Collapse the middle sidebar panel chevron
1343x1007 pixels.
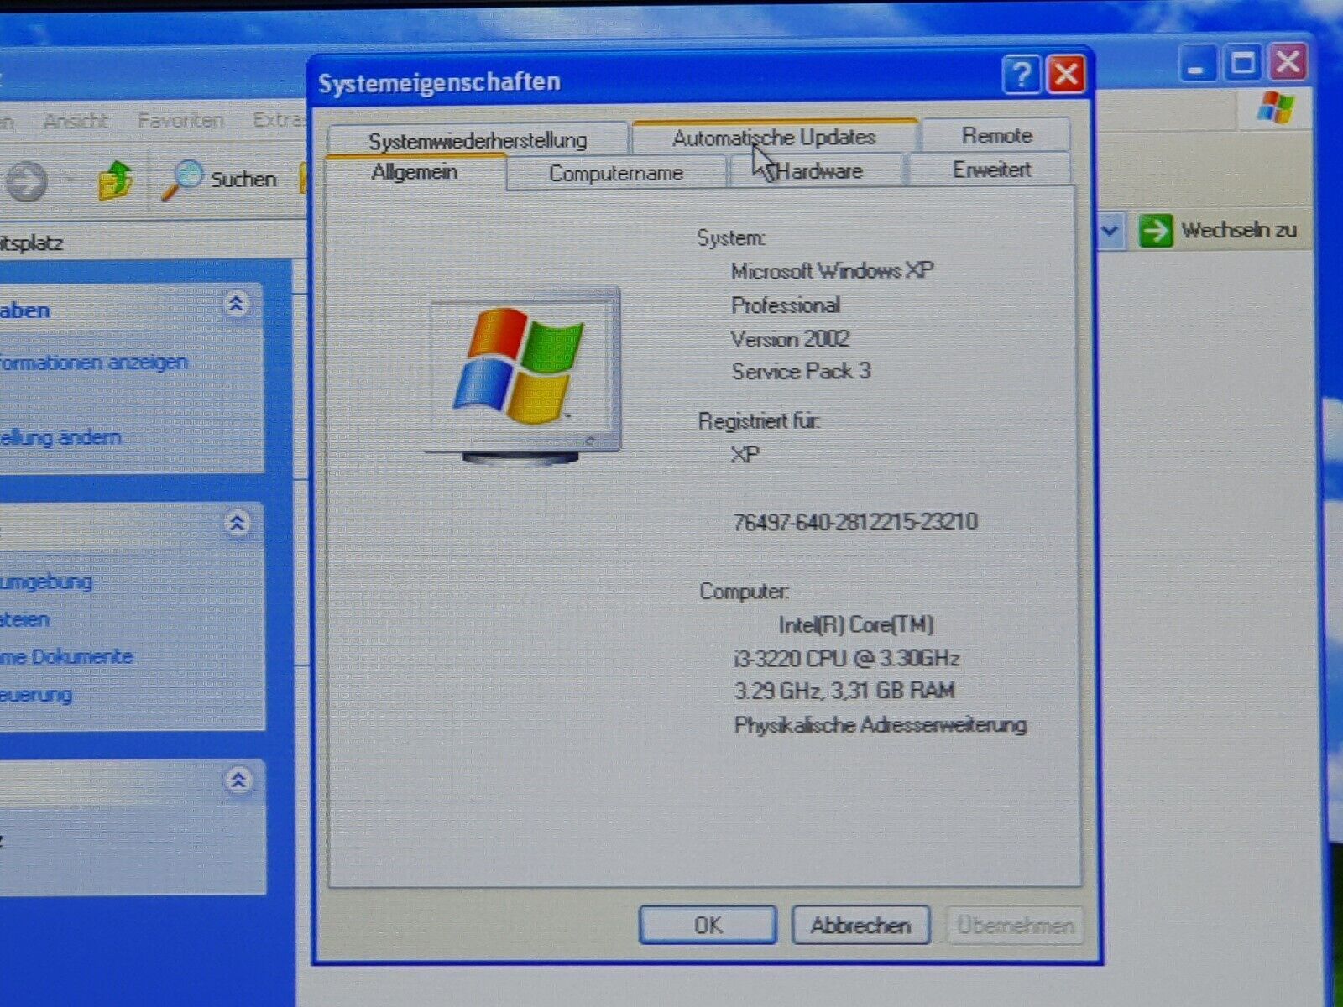point(238,524)
